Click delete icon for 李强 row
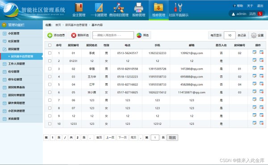This screenshot has width=268, height=165. (261, 68)
